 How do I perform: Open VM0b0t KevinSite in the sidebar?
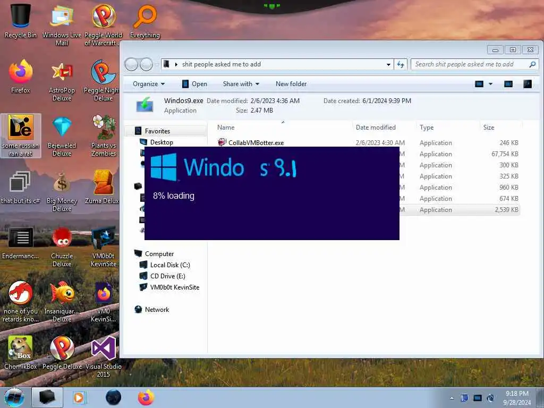[174, 287]
